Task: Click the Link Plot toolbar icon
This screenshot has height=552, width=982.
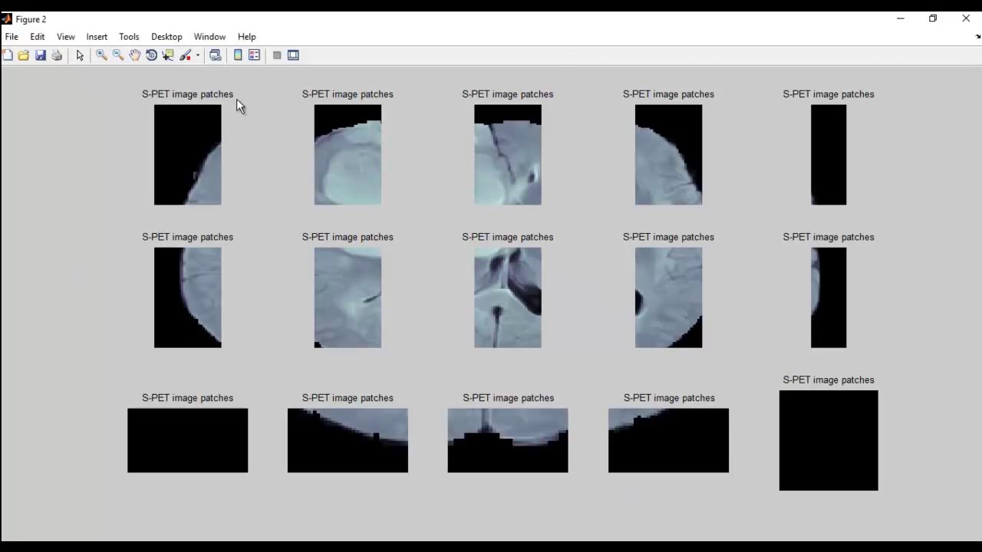Action: (216, 55)
